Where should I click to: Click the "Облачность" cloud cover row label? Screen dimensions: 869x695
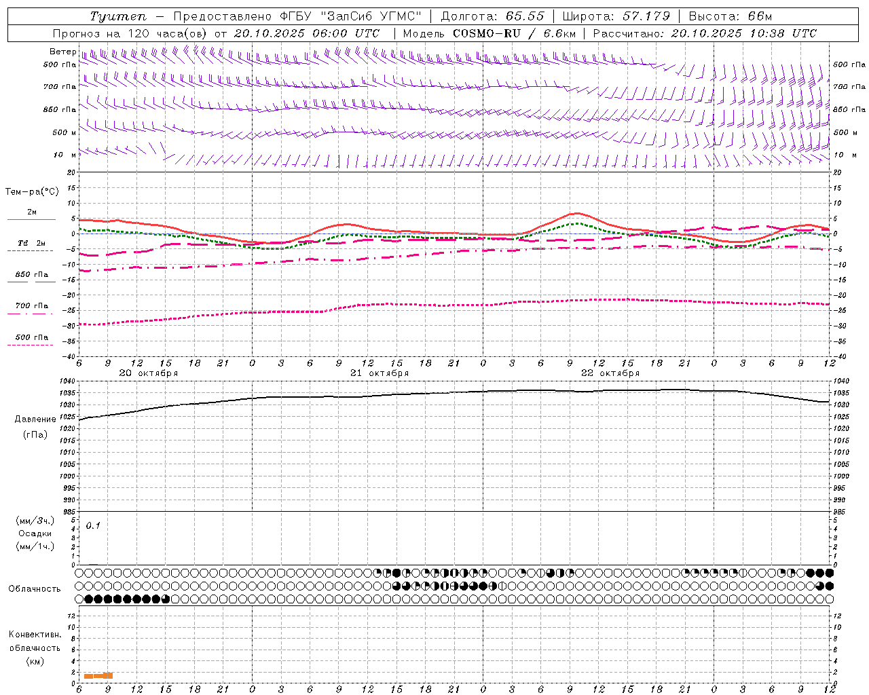(x=35, y=589)
